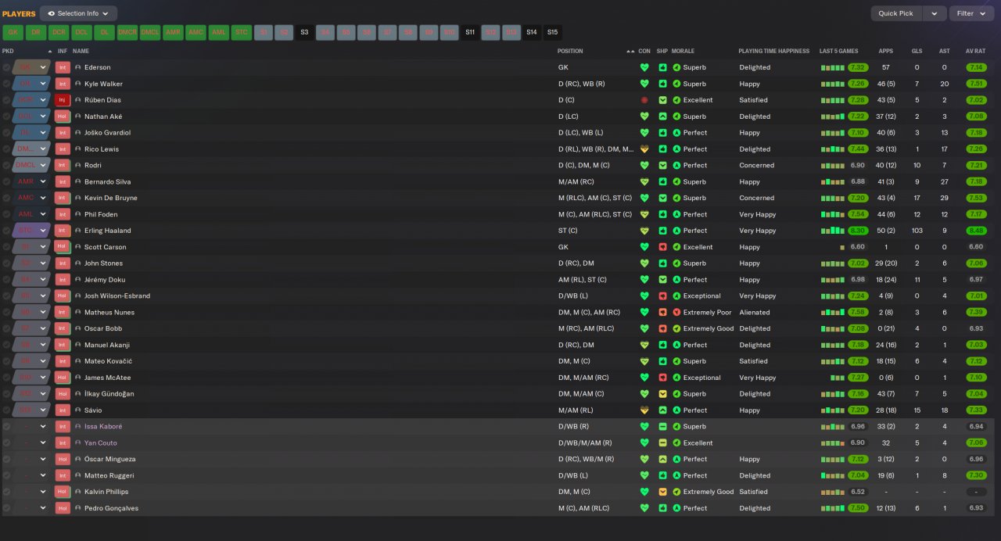Select the empty S11 substitute slot
This screenshot has width=1001, height=541.
[x=469, y=33]
